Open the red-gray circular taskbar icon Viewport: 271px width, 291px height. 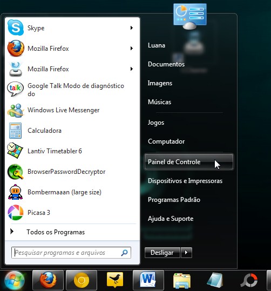click(x=249, y=281)
